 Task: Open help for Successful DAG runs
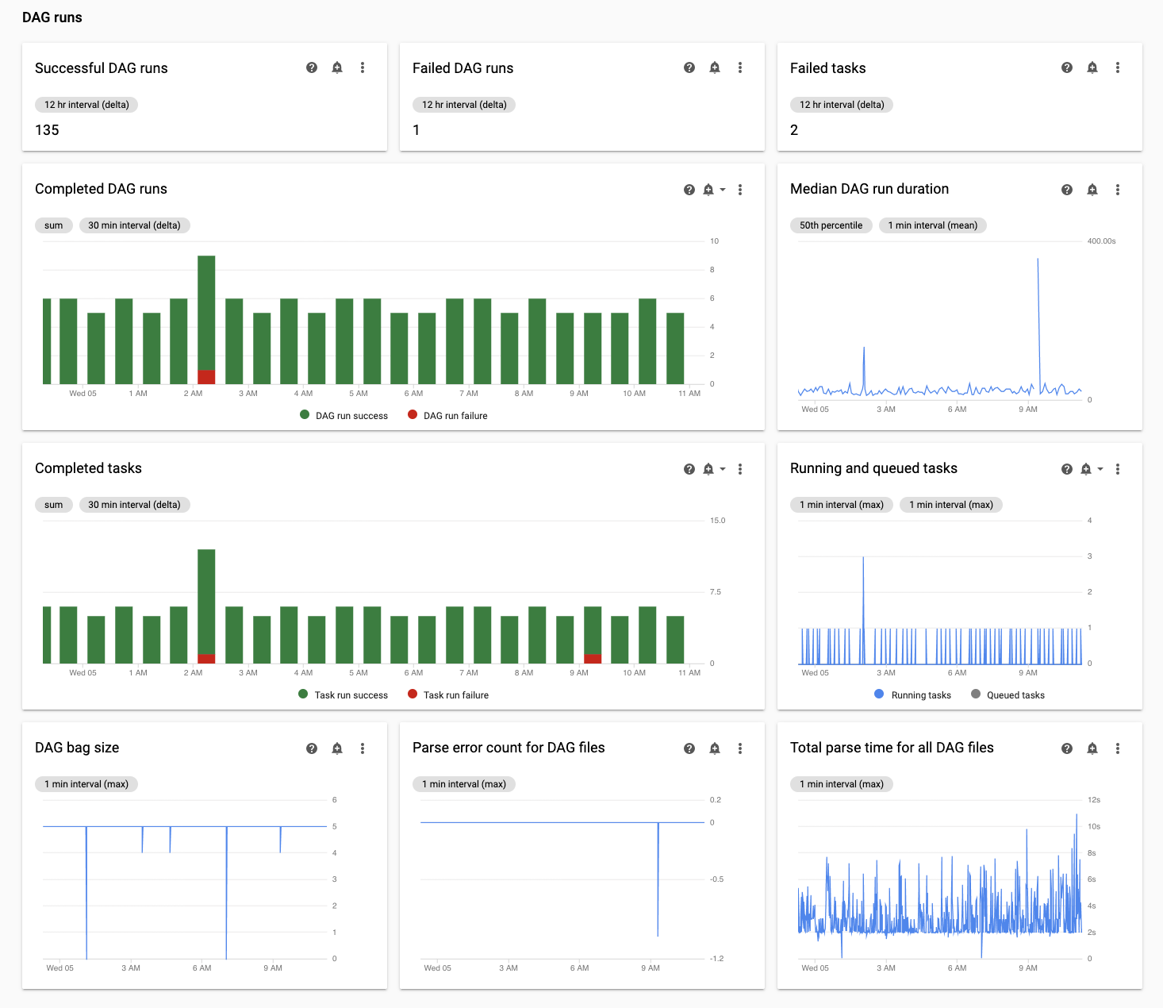click(312, 67)
